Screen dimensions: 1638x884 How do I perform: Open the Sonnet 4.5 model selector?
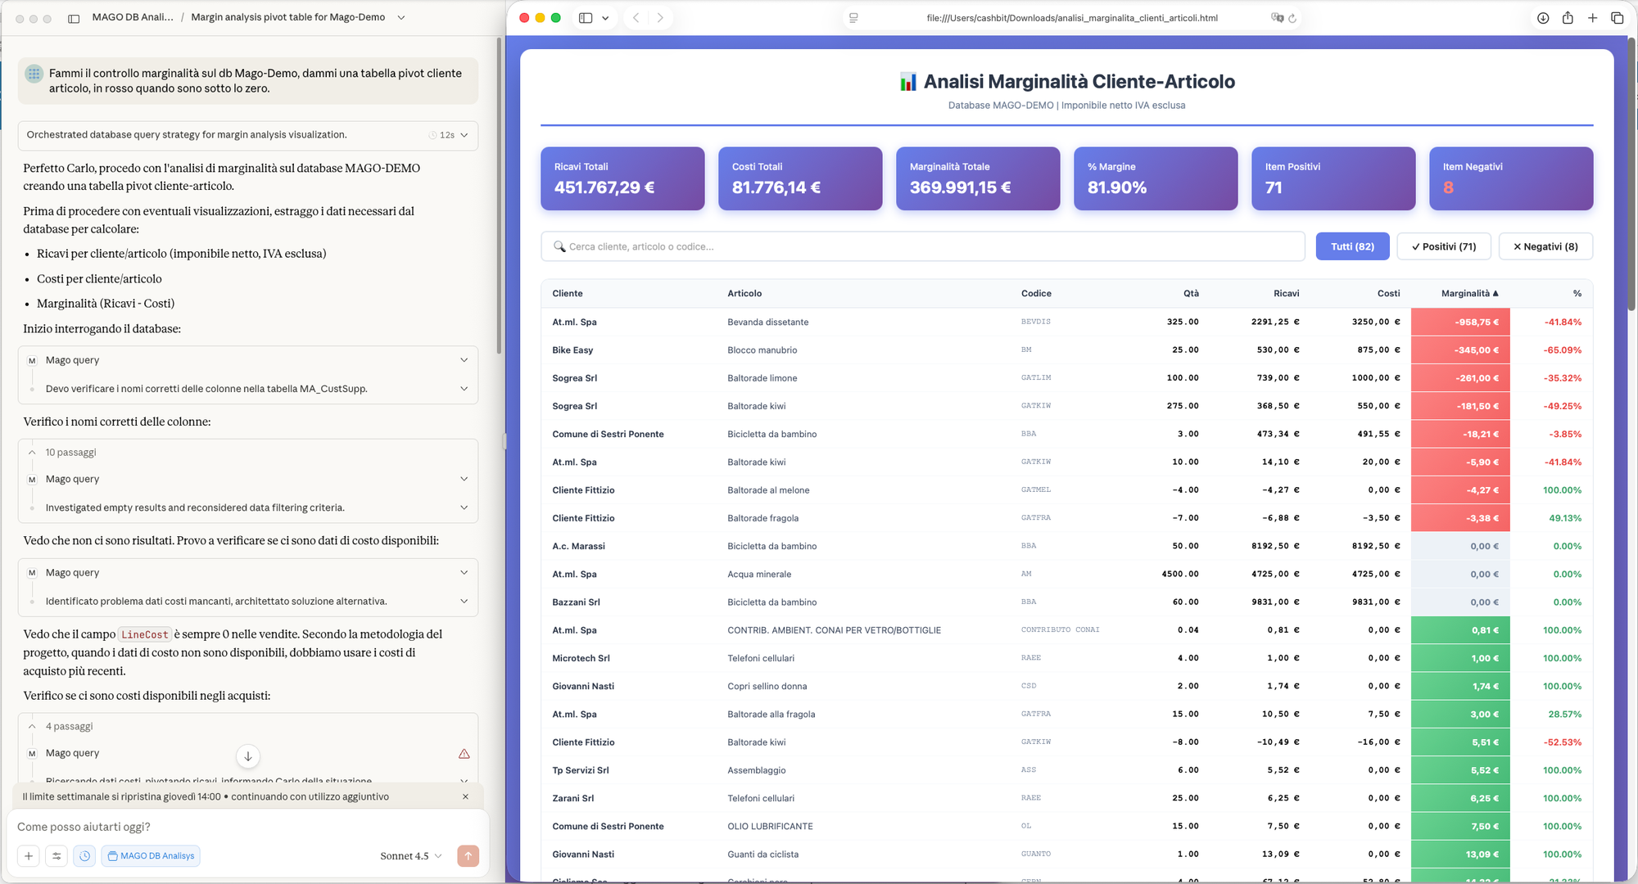[408, 855]
